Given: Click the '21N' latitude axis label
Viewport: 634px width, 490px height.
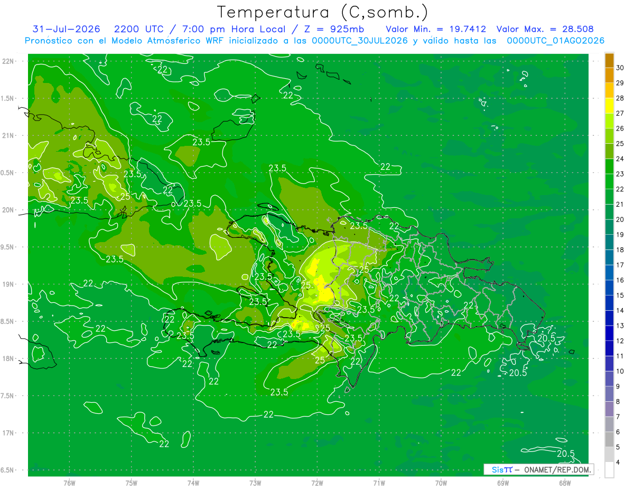Looking at the screenshot, I should click(x=8, y=135).
